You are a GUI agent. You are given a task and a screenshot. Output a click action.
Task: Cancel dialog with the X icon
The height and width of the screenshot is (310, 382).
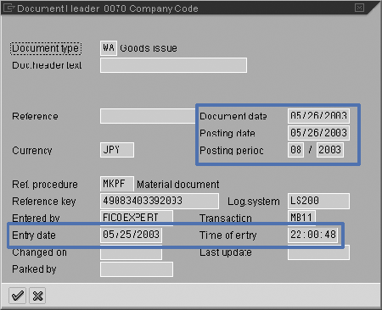click(37, 296)
